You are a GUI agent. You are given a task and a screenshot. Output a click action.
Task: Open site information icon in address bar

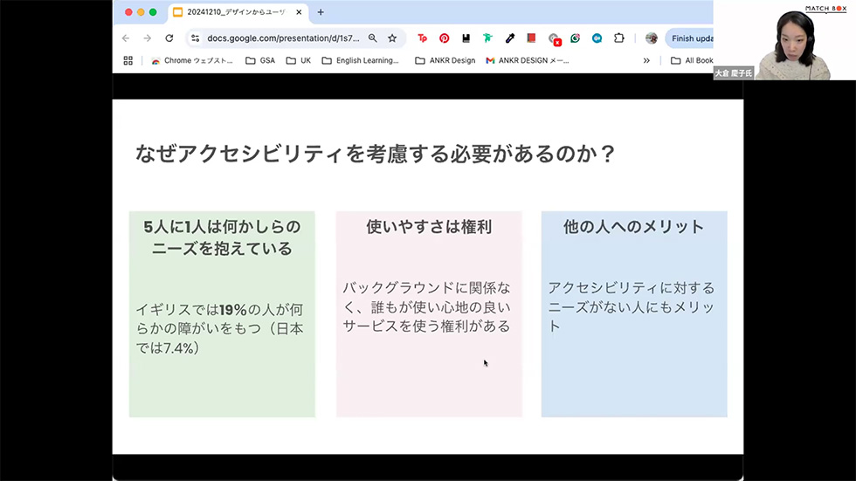pyautogui.click(x=195, y=38)
